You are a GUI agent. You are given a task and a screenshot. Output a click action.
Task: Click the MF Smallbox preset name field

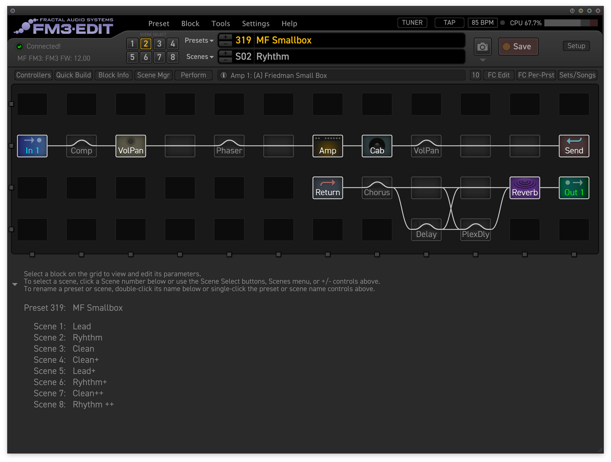(359, 41)
